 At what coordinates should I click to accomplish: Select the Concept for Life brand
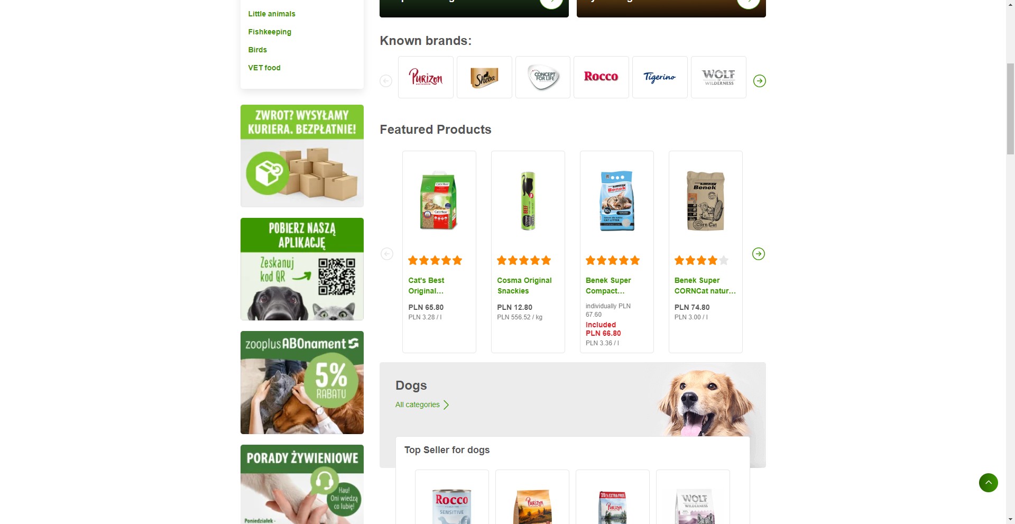coord(543,77)
